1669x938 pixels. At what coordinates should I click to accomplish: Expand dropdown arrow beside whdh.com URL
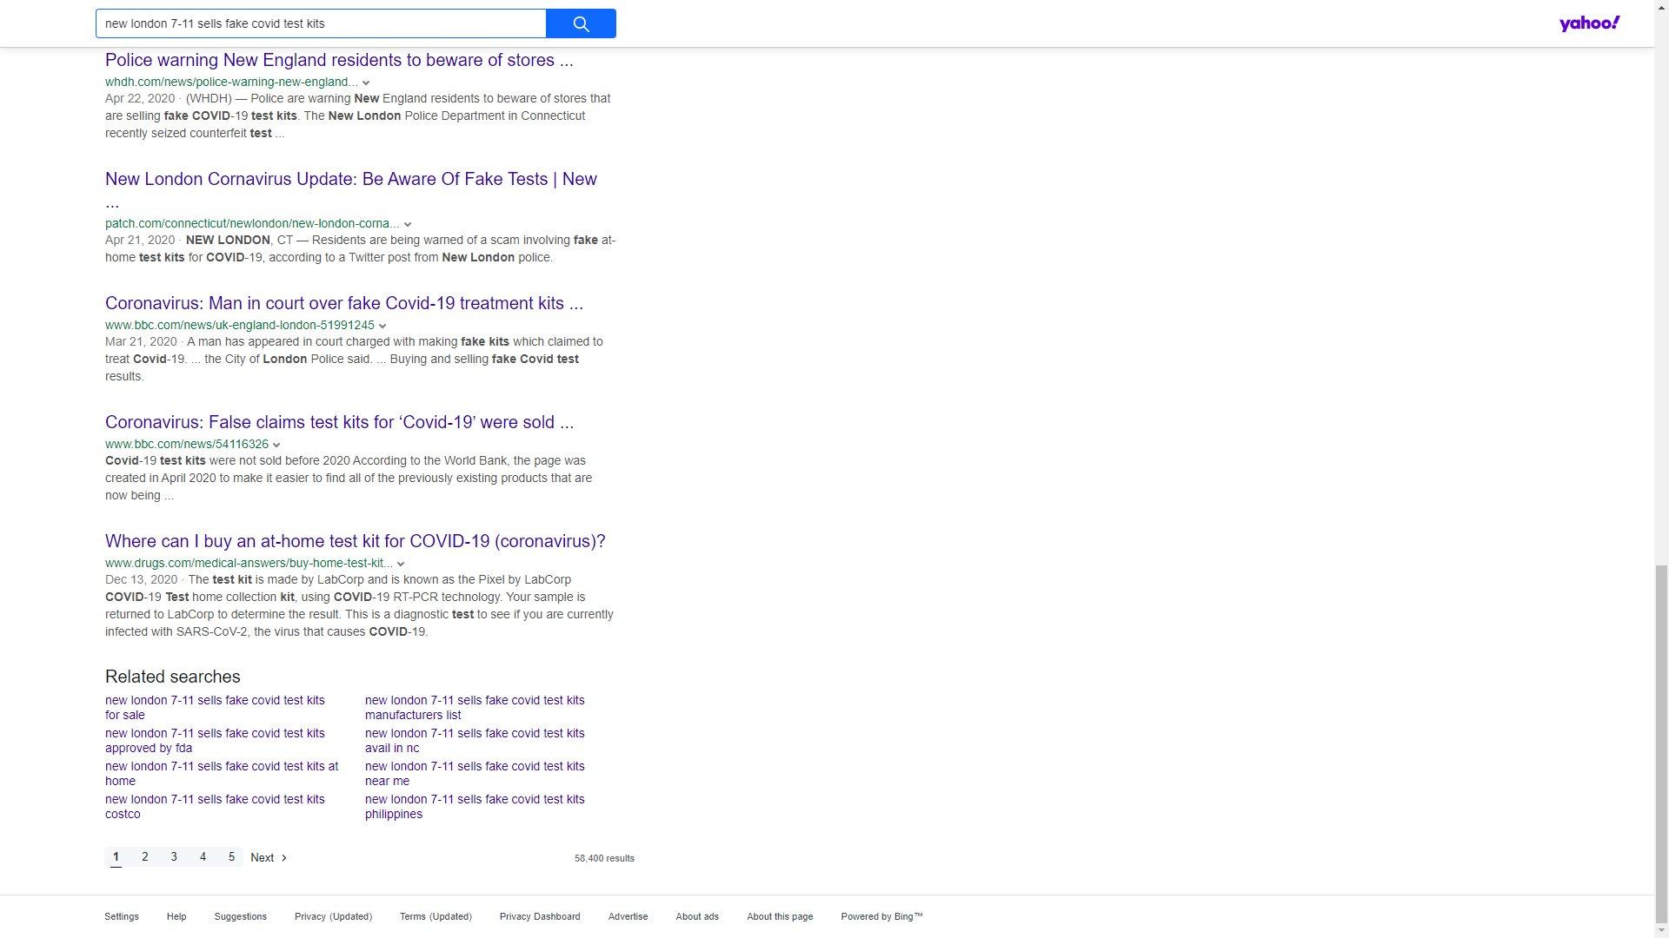[366, 83]
